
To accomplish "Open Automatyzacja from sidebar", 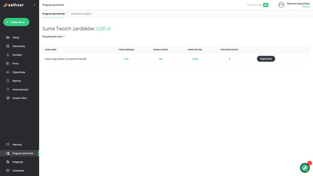I will tap(20, 89).
